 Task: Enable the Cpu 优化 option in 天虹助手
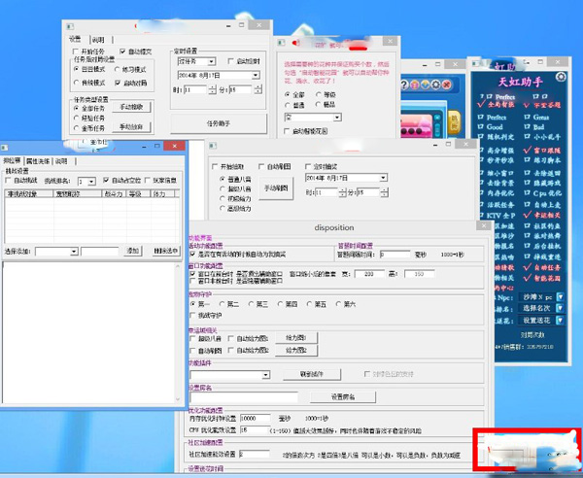pyautogui.click(x=527, y=193)
